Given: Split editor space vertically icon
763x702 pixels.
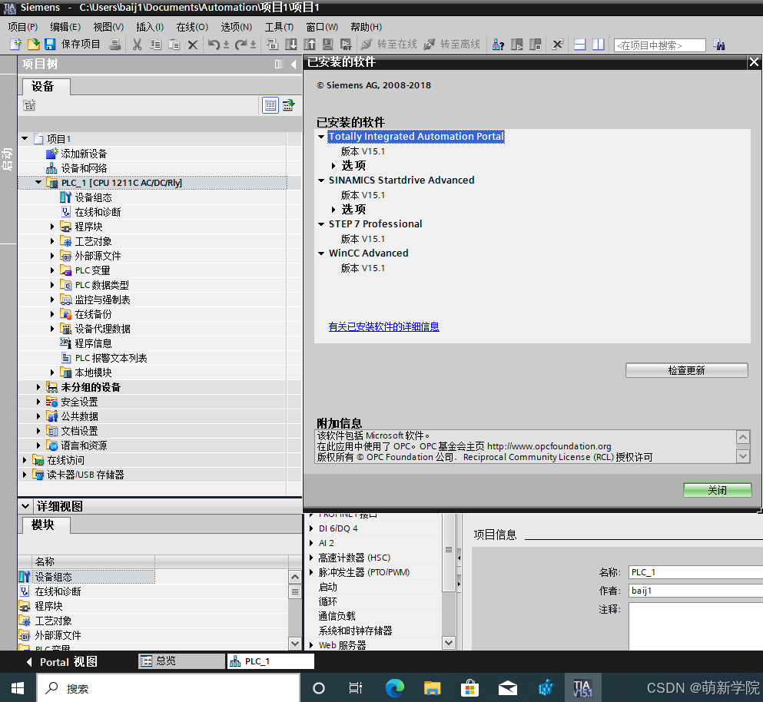Looking at the screenshot, I should coord(598,45).
